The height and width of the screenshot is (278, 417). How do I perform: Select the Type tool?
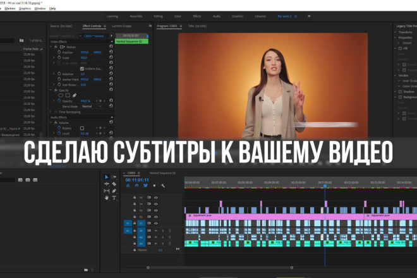pyautogui.click(x=114, y=198)
